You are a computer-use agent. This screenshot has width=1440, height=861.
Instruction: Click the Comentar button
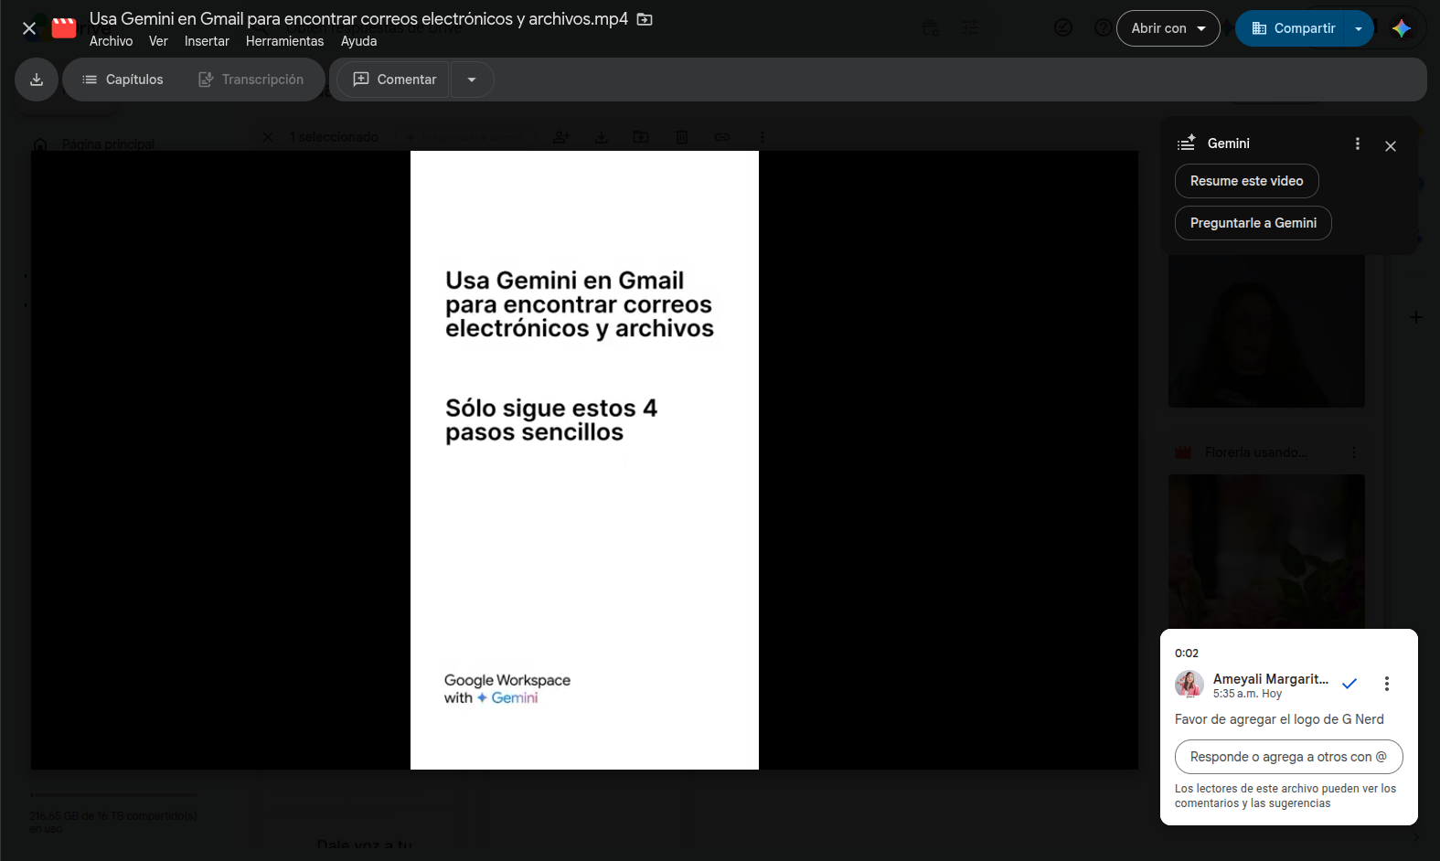(x=394, y=80)
